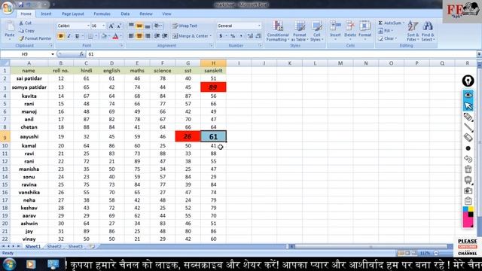This screenshot has height=271, width=482.
Task: Toggle Bottom Align
Action: [x=148, y=26]
